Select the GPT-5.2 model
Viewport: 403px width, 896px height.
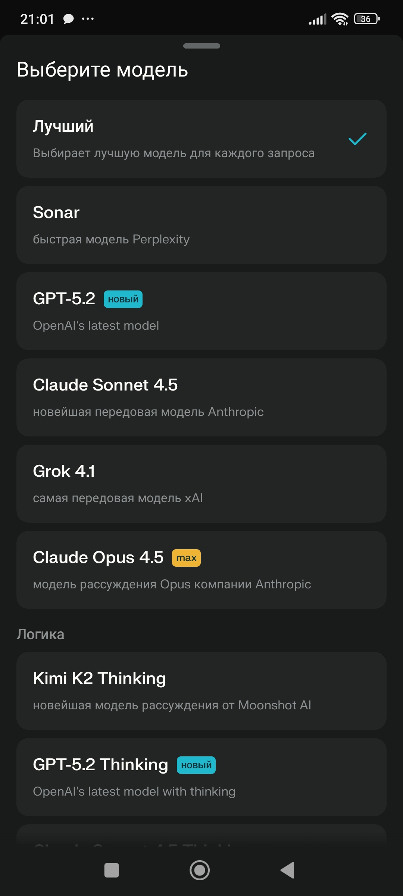click(201, 311)
